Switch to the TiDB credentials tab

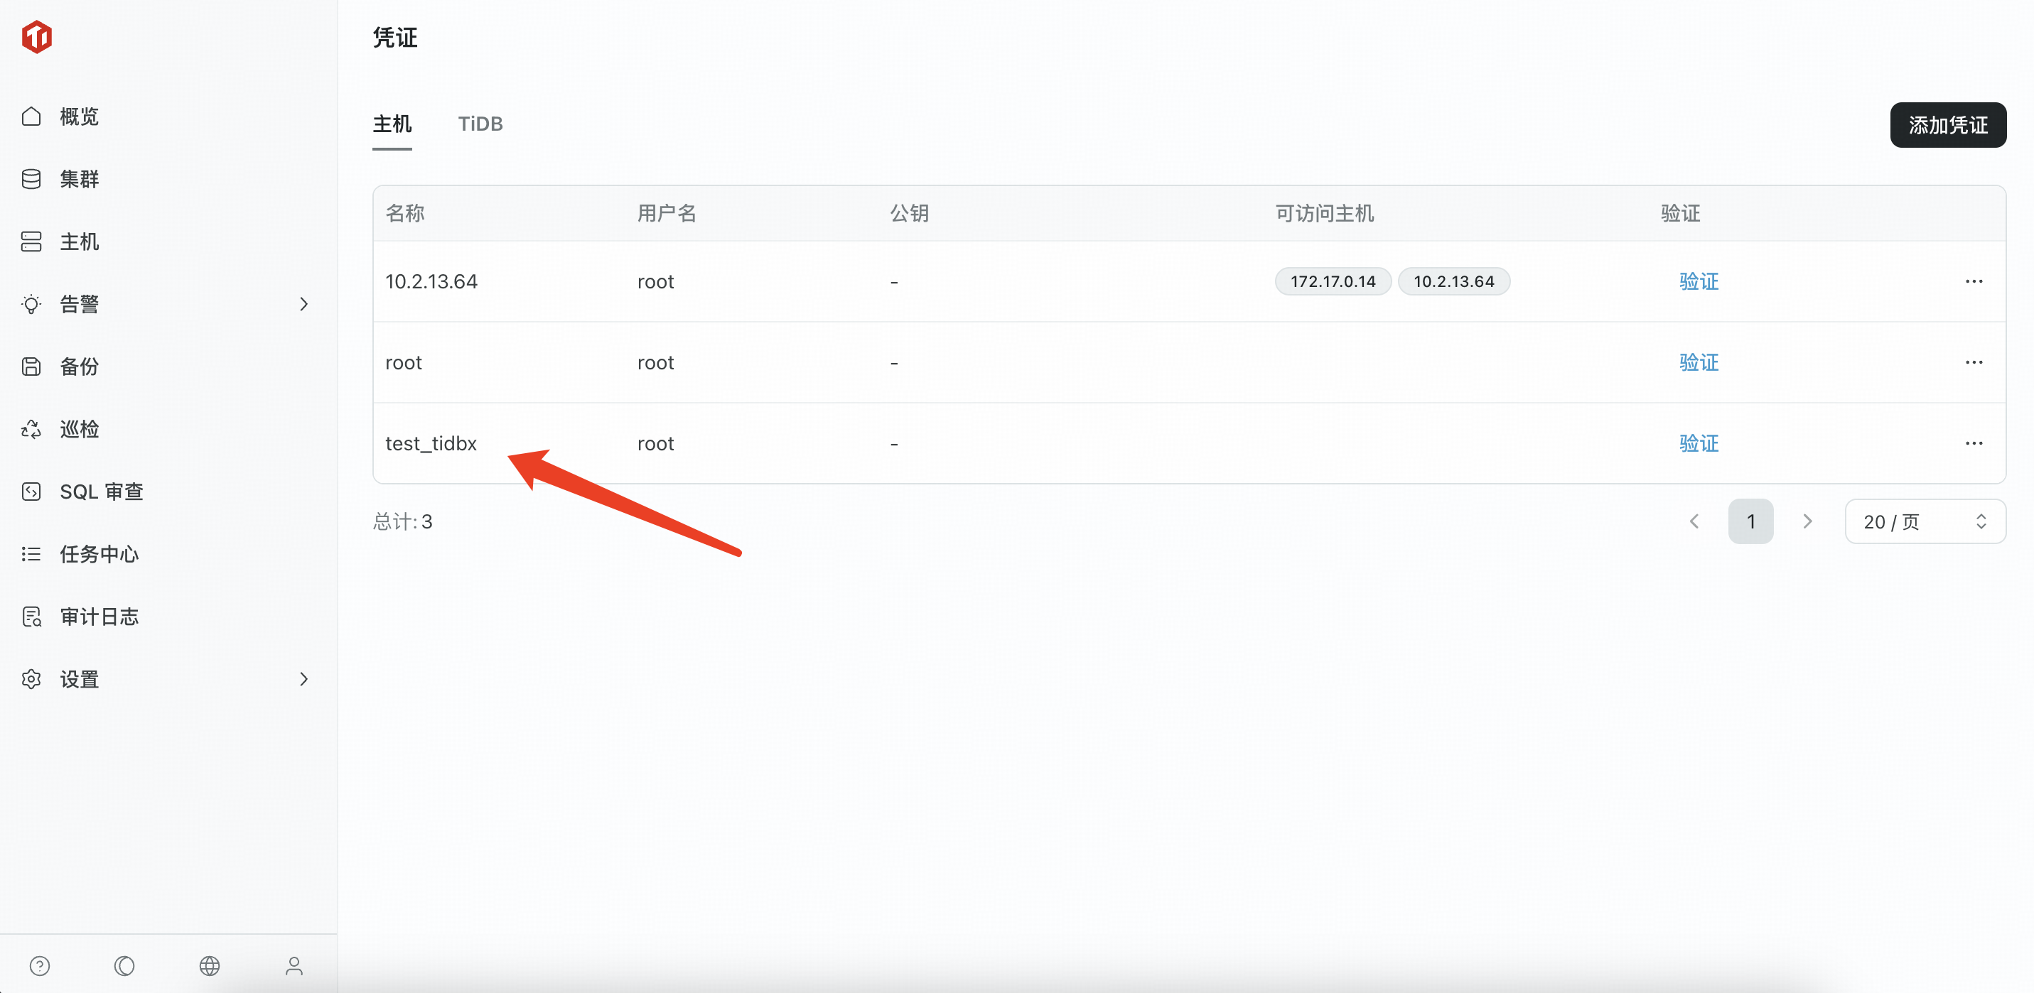point(480,124)
